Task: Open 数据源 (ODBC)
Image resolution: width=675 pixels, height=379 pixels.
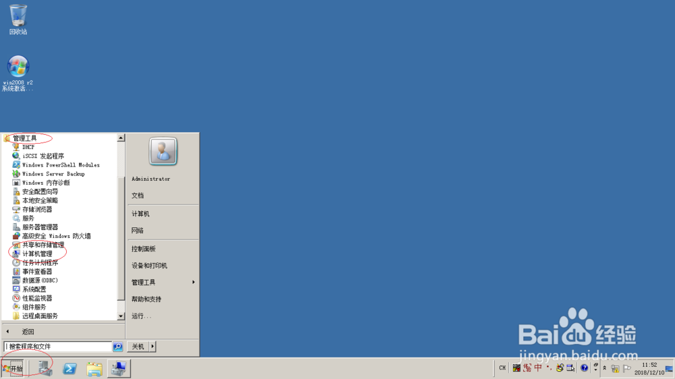Action: 35,281
